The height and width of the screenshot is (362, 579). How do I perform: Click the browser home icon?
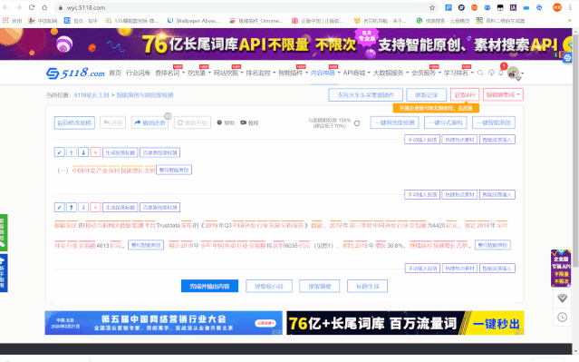click(44, 7)
